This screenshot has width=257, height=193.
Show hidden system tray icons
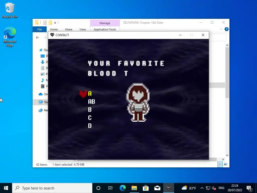tap(202, 188)
